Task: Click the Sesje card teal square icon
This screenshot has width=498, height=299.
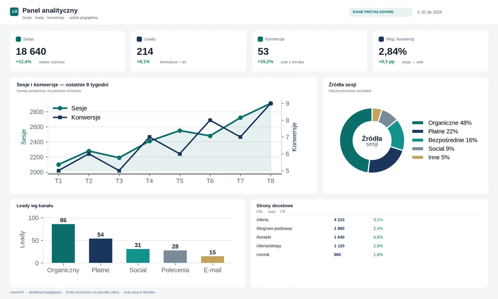Action: click(x=18, y=39)
